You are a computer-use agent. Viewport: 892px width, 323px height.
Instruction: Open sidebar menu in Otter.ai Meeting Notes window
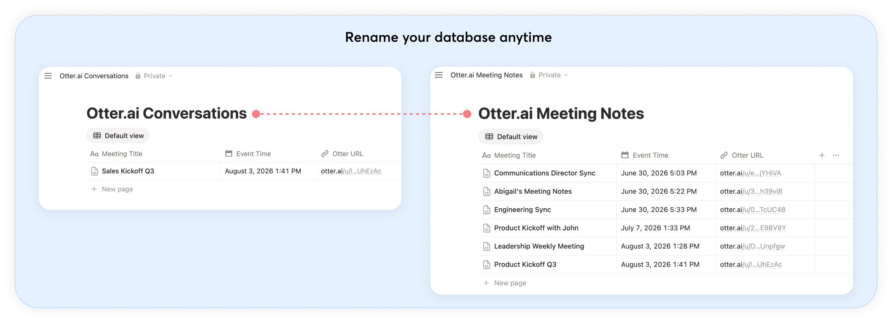tap(439, 75)
